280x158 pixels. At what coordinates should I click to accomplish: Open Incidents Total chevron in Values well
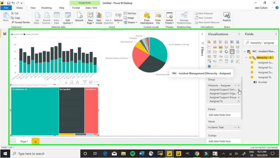click(235, 127)
